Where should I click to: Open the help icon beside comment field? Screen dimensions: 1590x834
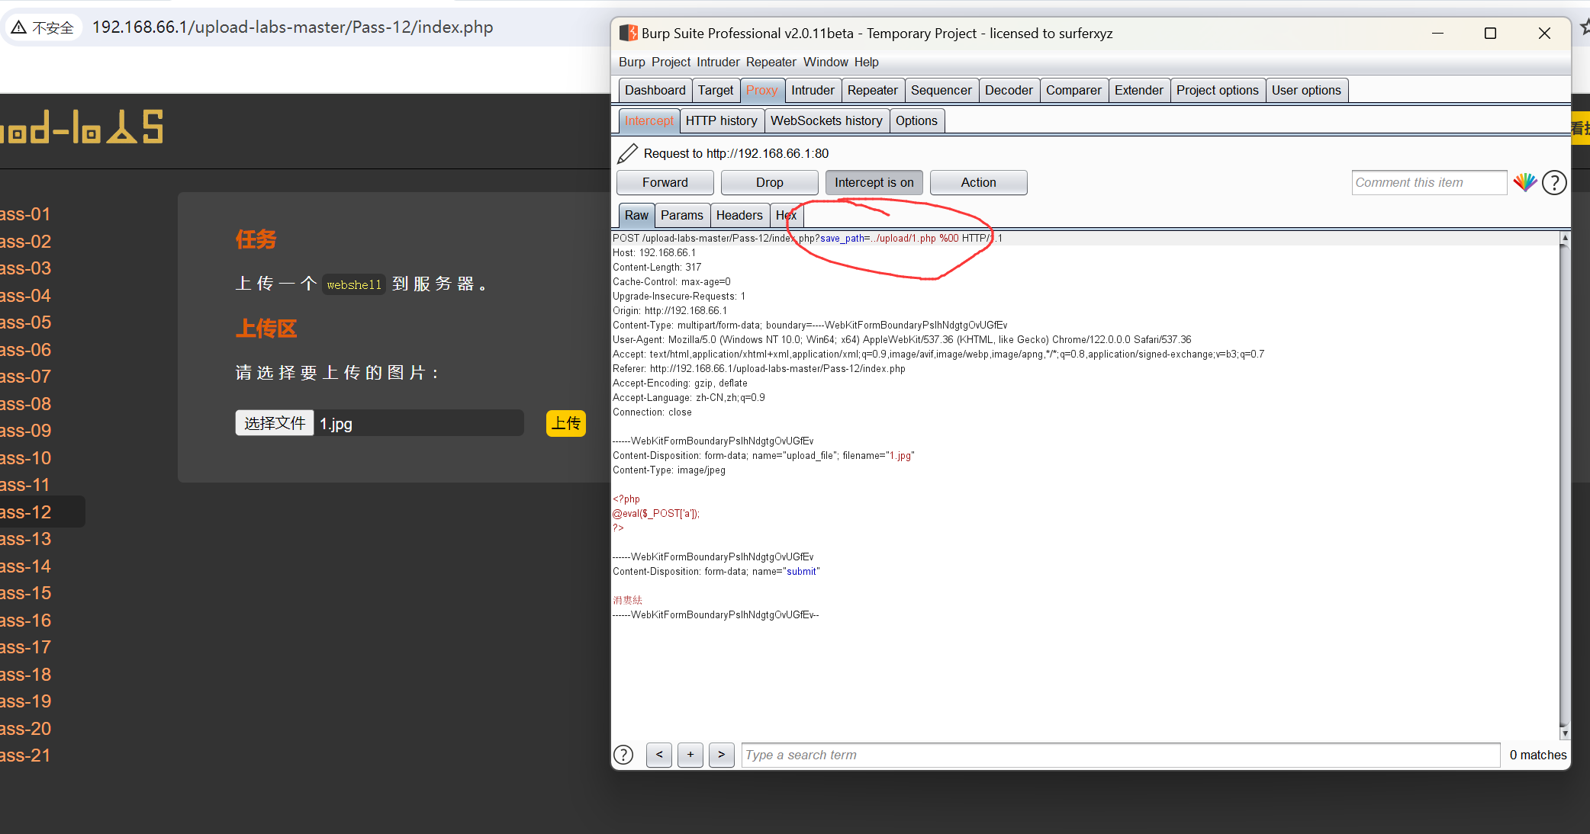1554,183
